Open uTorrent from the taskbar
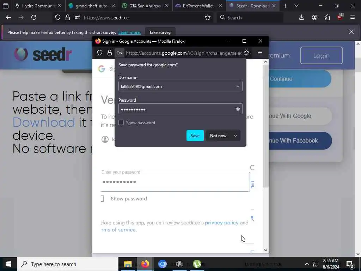This screenshot has height=271, width=361. pyautogui.click(x=197, y=264)
